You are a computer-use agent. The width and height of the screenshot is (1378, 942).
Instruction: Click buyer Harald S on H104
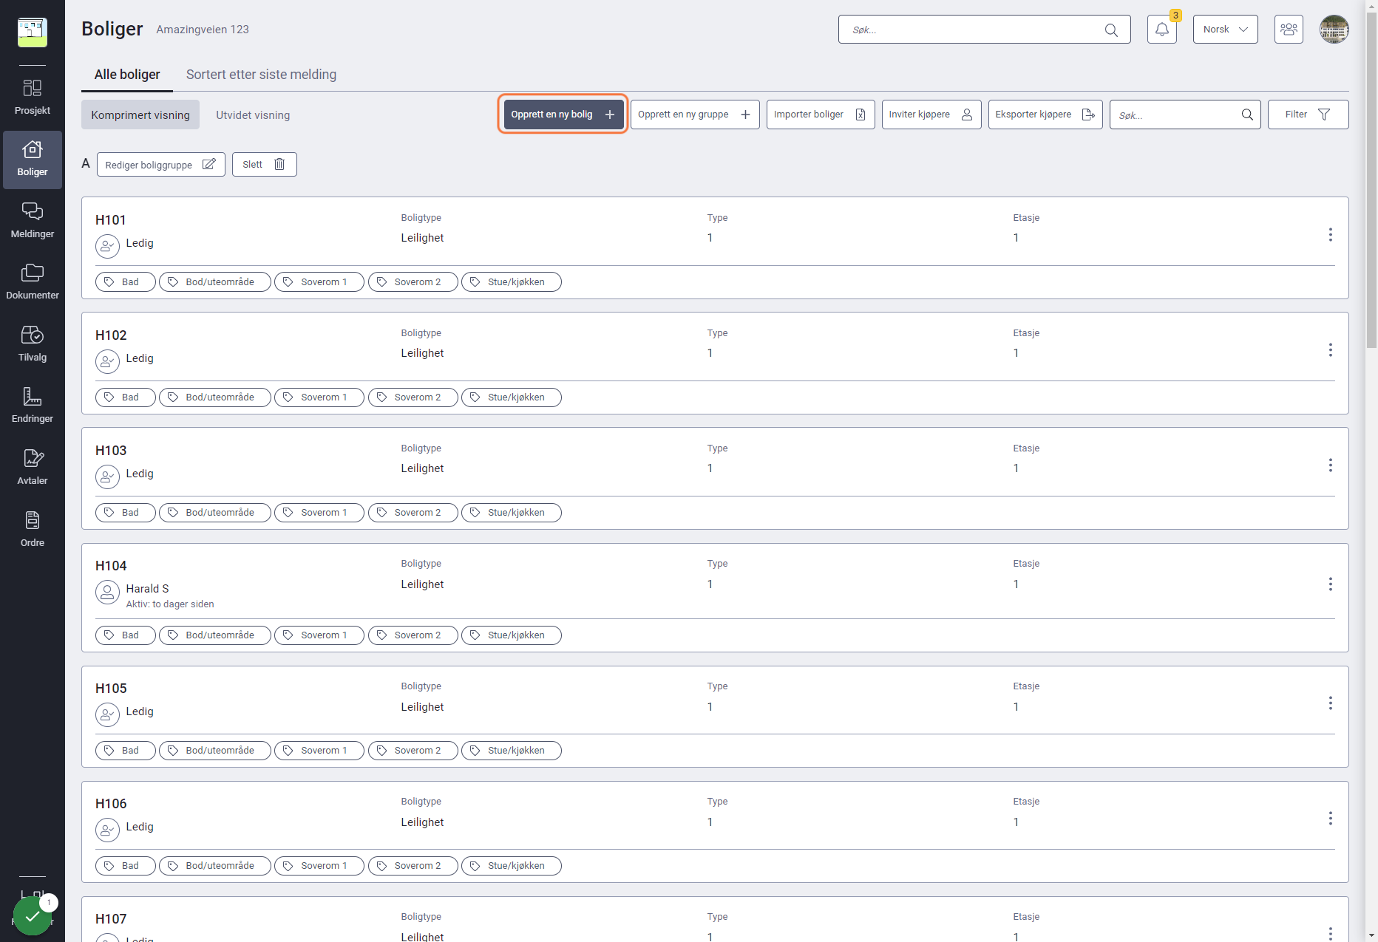[x=147, y=588]
